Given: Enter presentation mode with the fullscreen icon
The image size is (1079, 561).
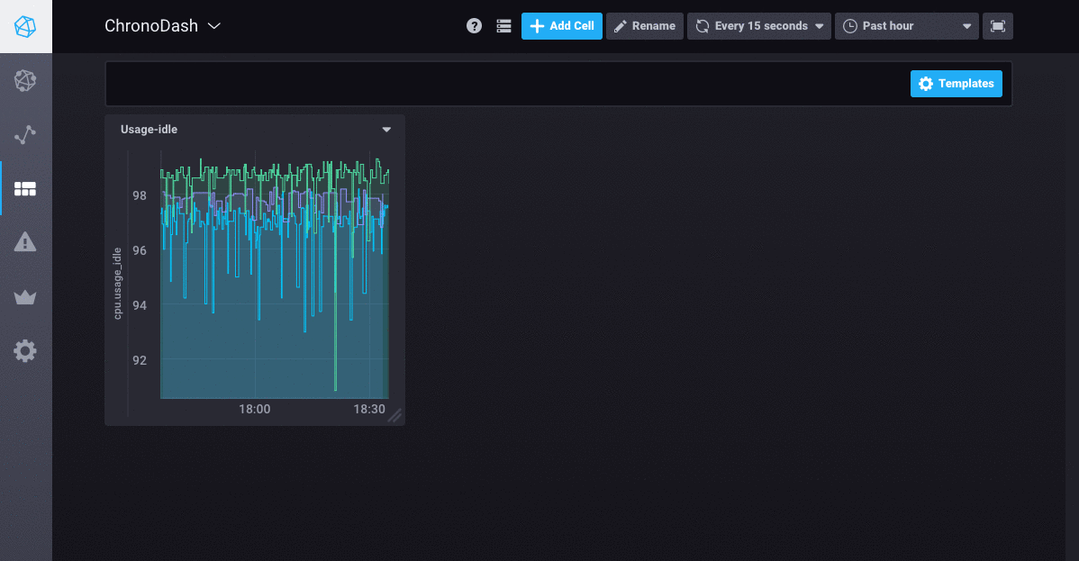Looking at the screenshot, I should coord(998,26).
